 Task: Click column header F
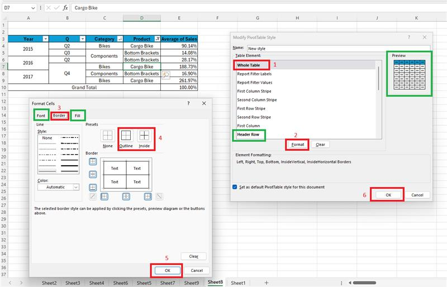(217, 18)
